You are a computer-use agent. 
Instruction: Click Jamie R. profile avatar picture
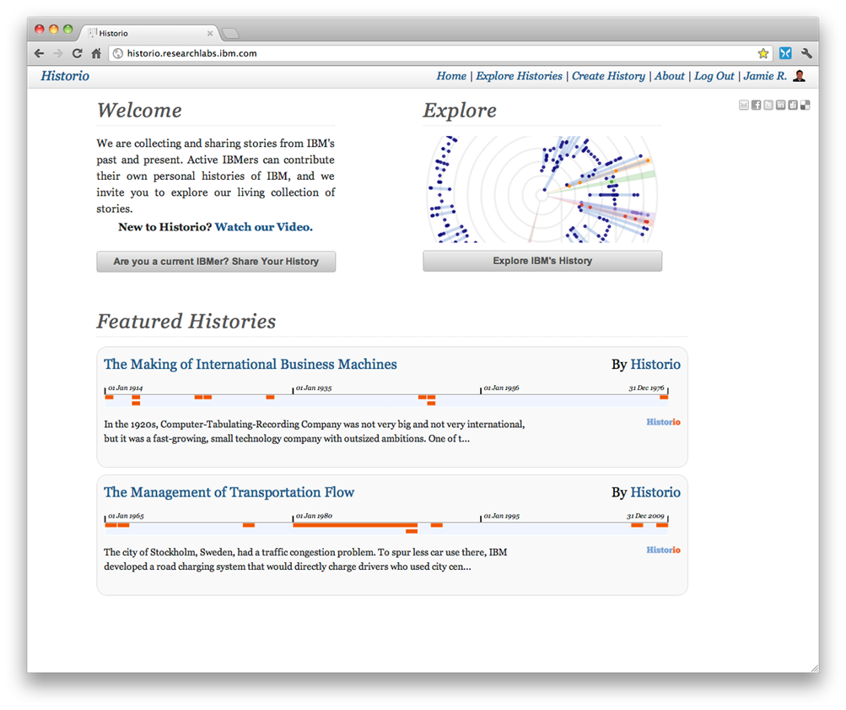tap(800, 76)
